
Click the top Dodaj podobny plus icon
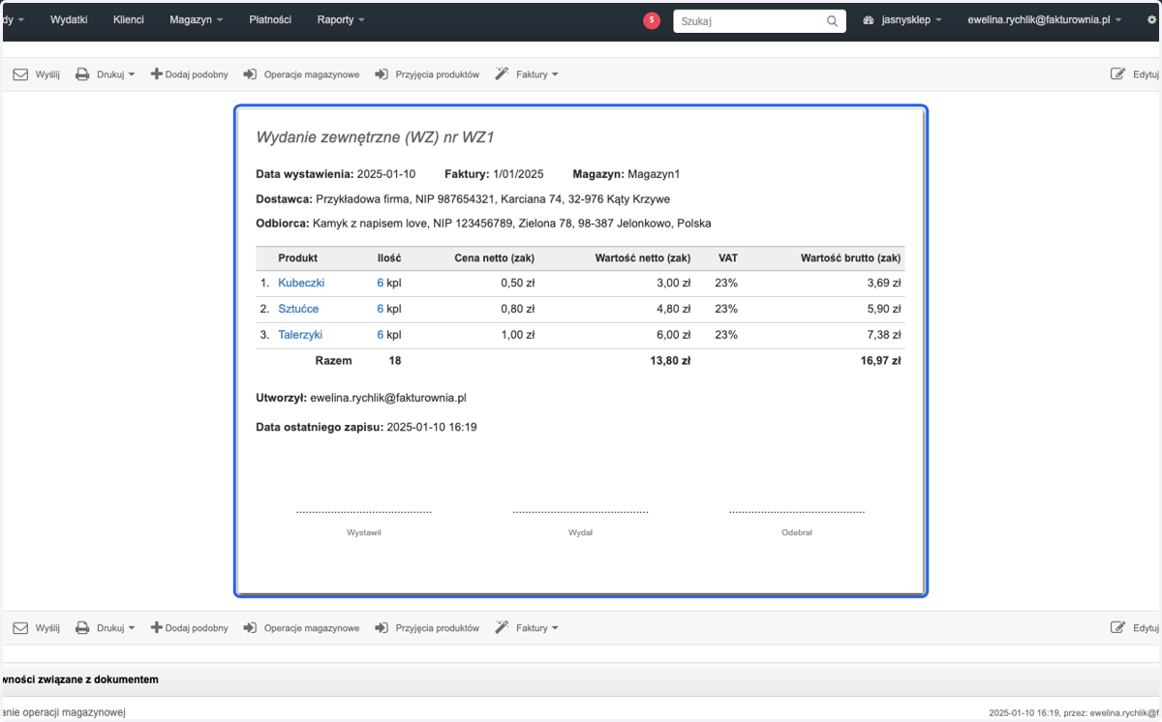tap(156, 74)
